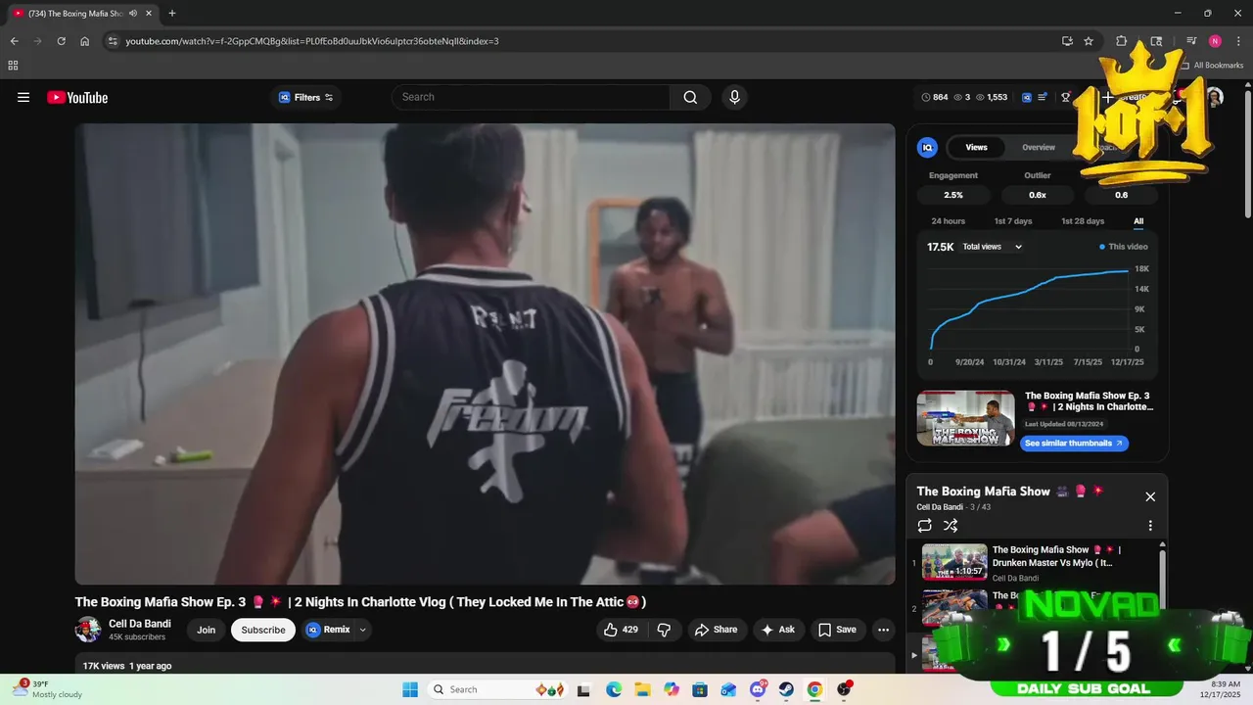
Task: Click the address bar URL
Action: (312, 41)
